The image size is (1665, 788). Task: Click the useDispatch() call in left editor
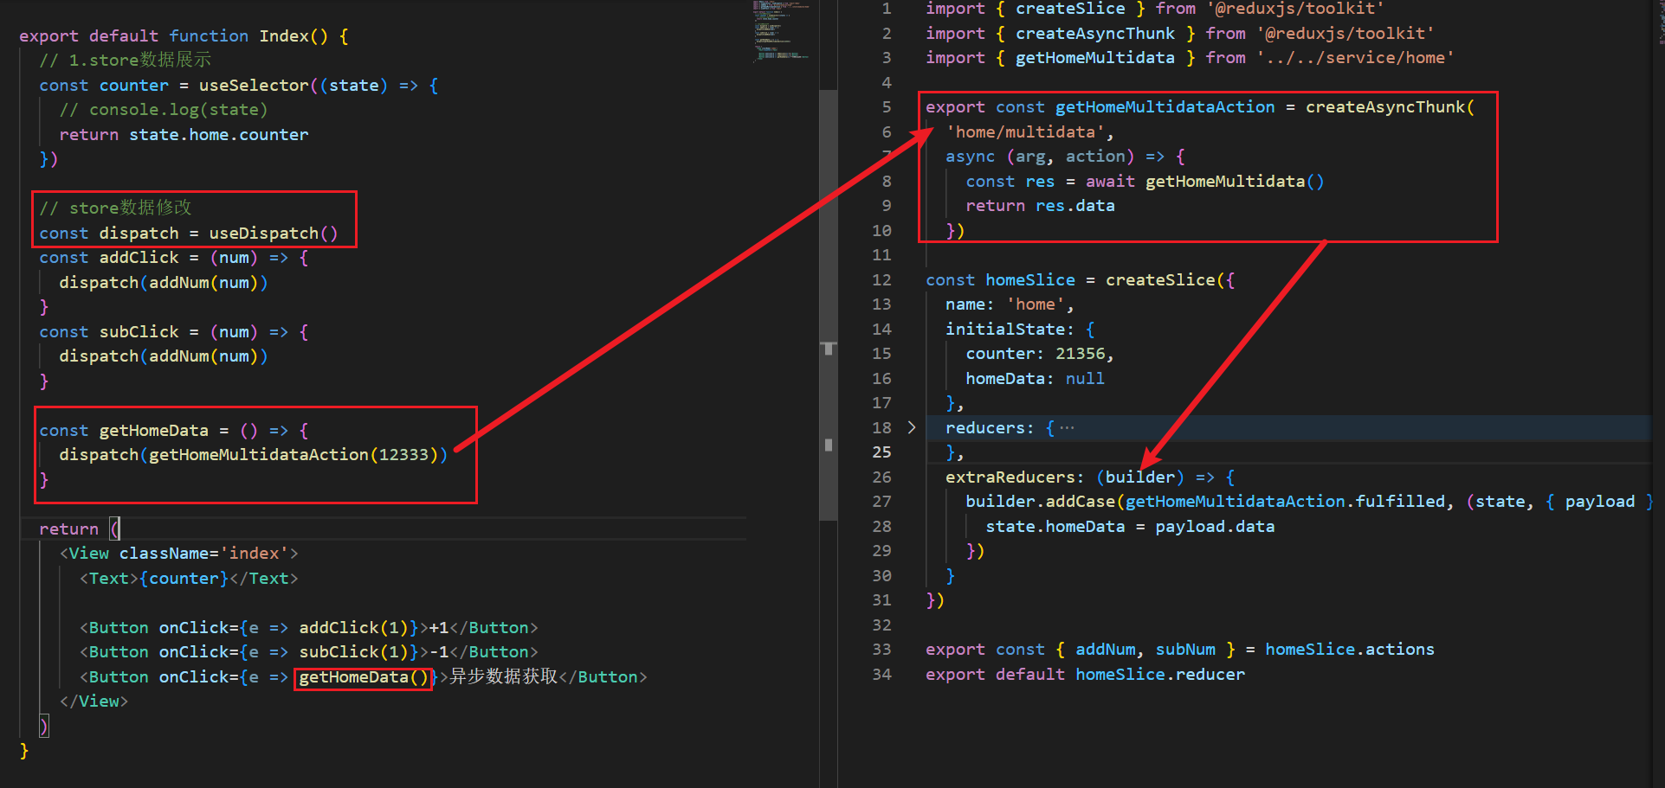tap(273, 234)
